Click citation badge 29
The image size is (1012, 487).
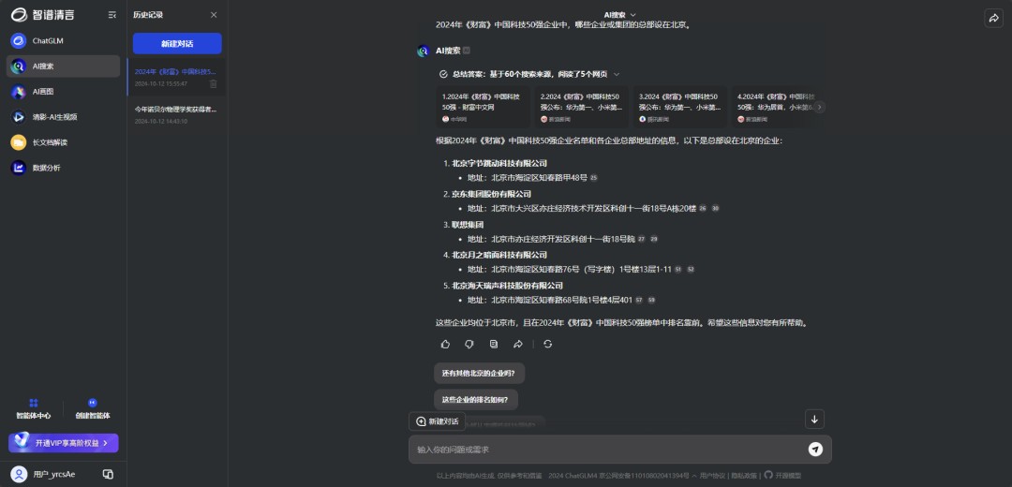pos(654,240)
